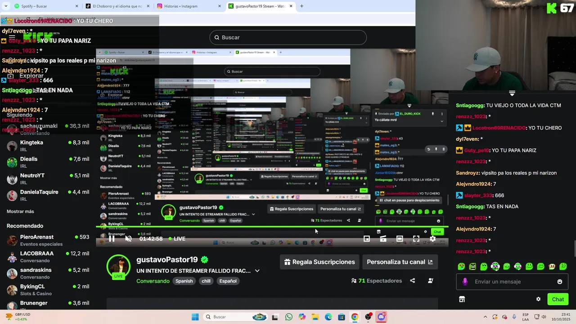Open Windows Start menu
576x324 pixels.
pyautogui.click(x=195, y=317)
